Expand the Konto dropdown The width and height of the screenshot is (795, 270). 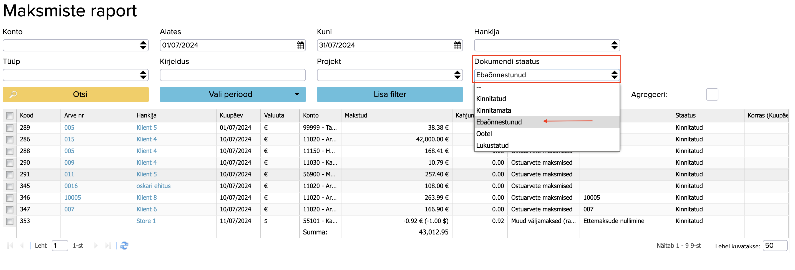point(143,45)
